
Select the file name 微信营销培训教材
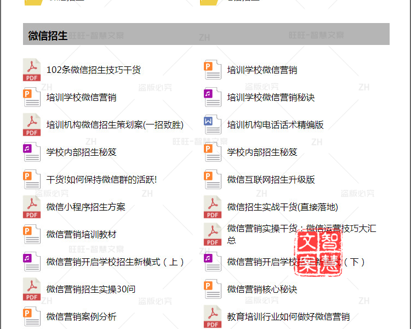click(x=81, y=234)
